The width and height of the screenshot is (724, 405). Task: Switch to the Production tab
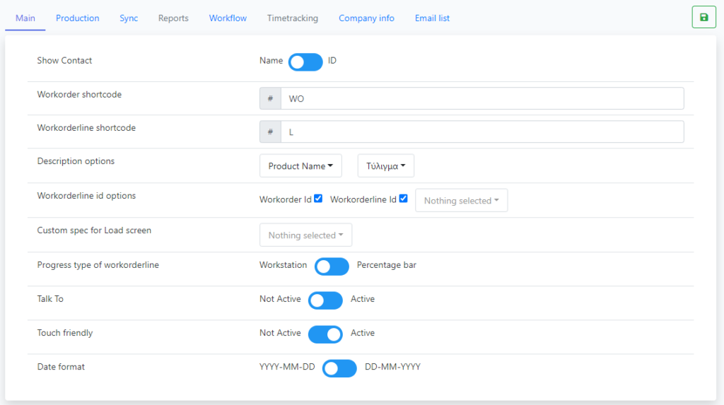click(78, 18)
